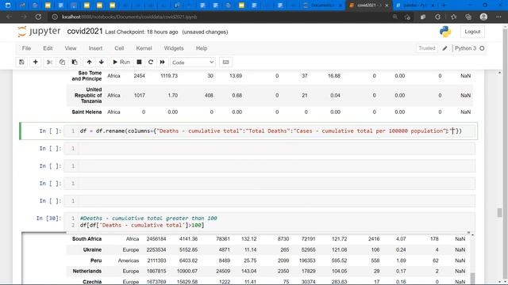Open the browser favorites star icon
This screenshot has width=508, height=285.
(x=453, y=17)
